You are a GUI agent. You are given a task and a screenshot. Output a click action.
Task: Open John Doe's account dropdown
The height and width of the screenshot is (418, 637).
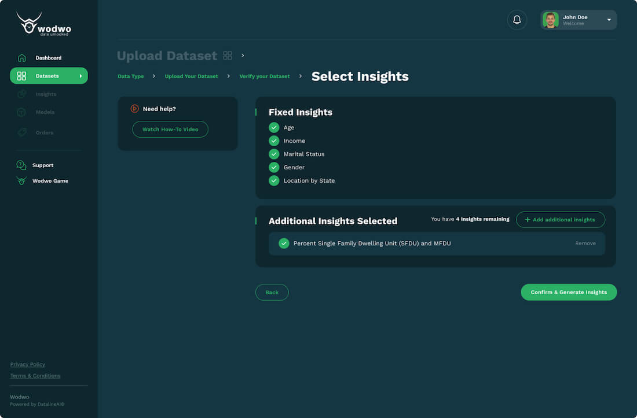609,20
